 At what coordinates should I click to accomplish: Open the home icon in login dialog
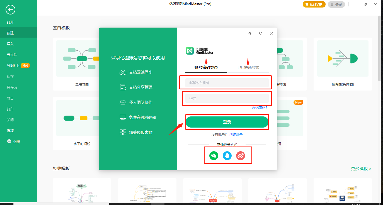click(250, 33)
